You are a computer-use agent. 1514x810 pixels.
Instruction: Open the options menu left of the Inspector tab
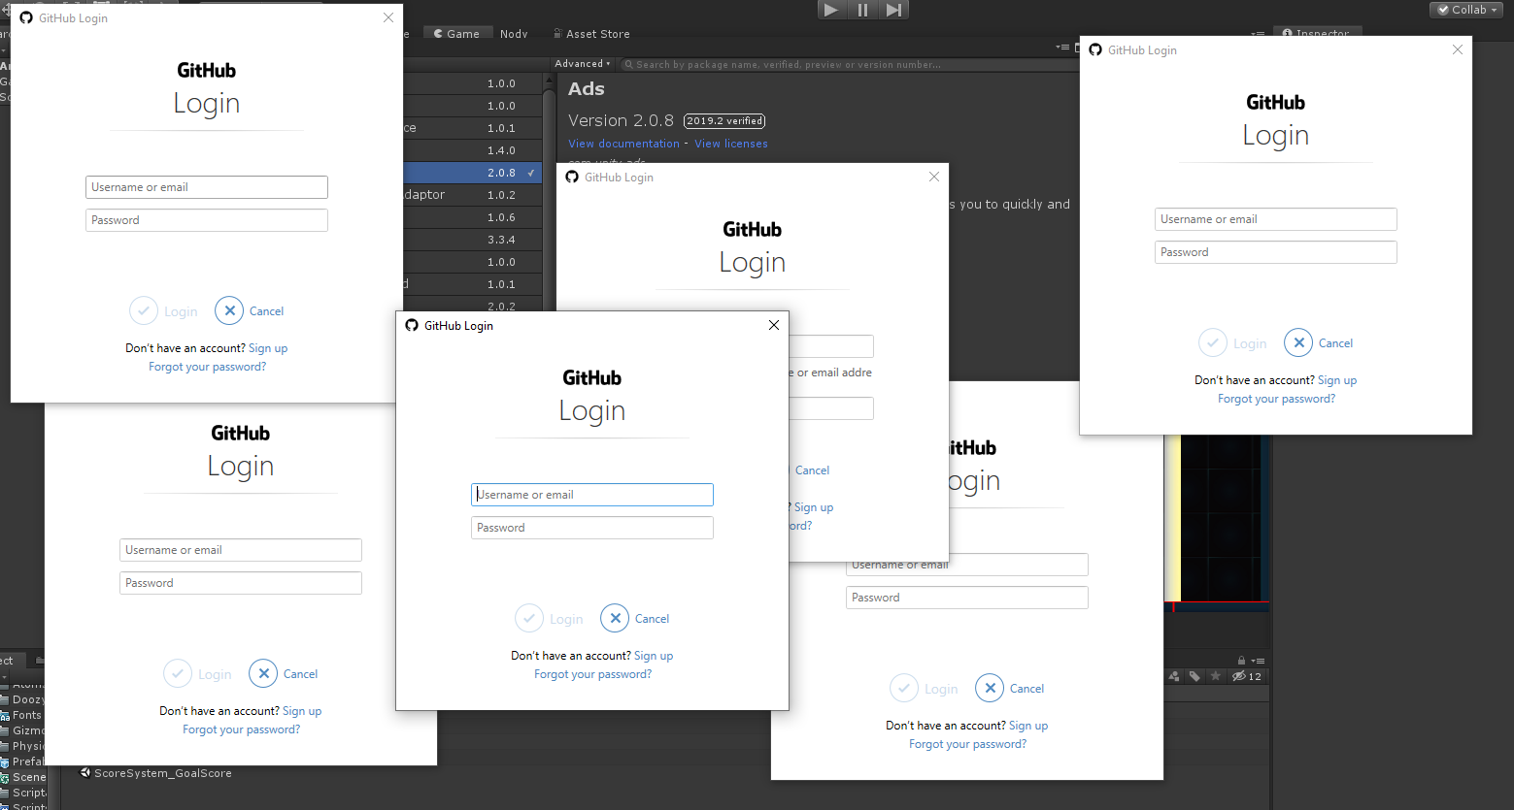(1258, 34)
